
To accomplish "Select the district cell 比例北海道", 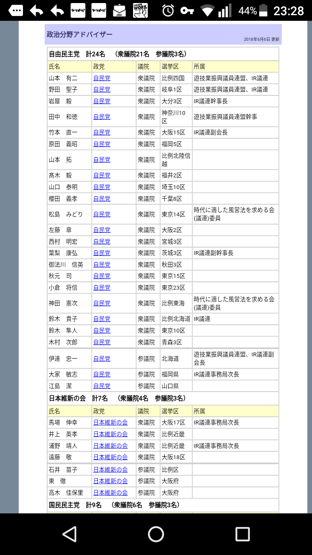I will pos(176,319).
